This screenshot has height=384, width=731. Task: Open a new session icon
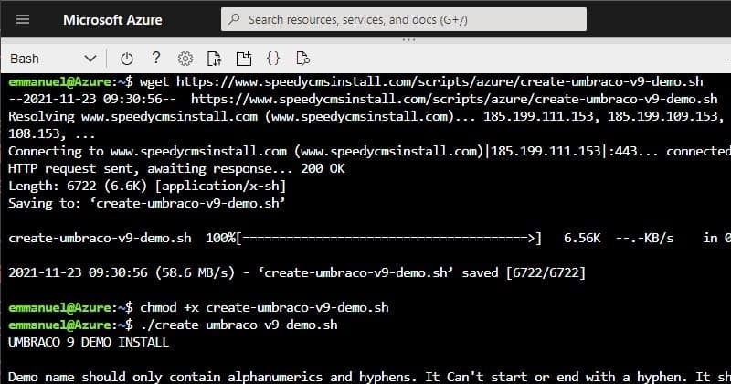click(243, 59)
